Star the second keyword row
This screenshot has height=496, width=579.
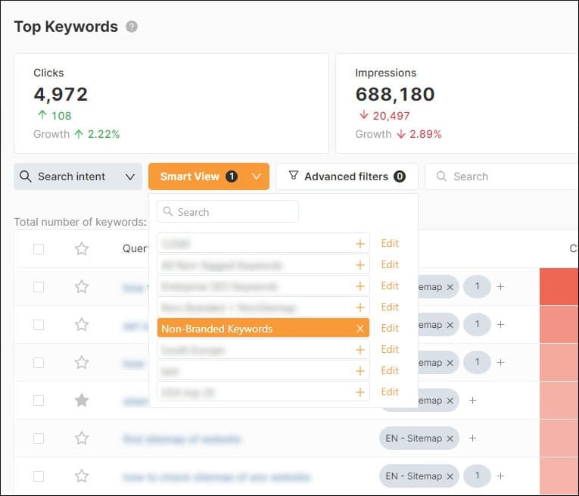point(82,325)
